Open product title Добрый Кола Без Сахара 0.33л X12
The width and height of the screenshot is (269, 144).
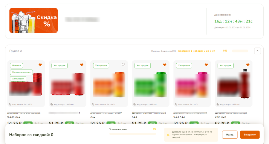coord(24,115)
